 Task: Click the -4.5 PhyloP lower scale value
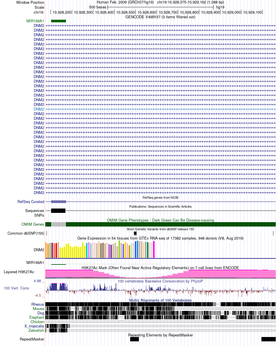pos(37,296)
